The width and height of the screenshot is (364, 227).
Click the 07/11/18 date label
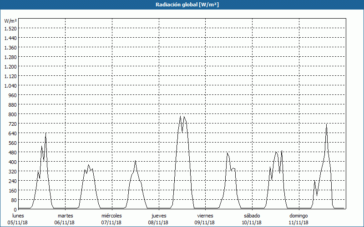pos(111,222)
